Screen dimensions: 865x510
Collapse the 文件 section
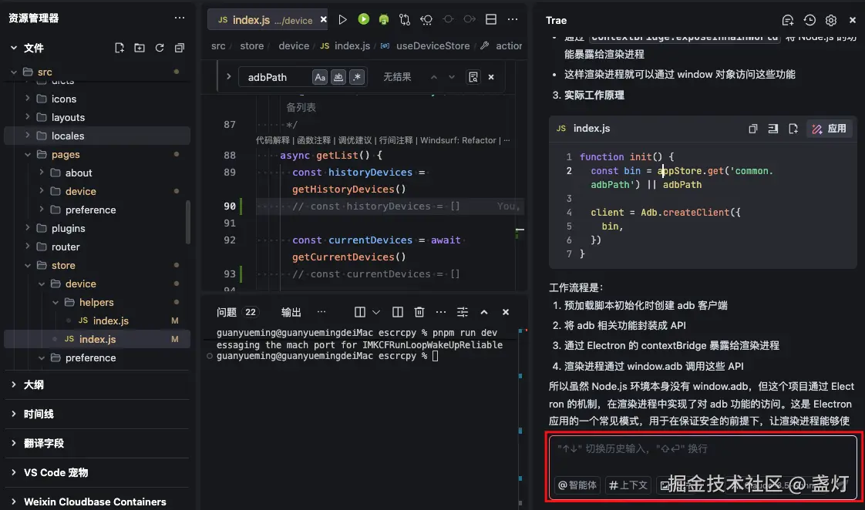point(14,48)
